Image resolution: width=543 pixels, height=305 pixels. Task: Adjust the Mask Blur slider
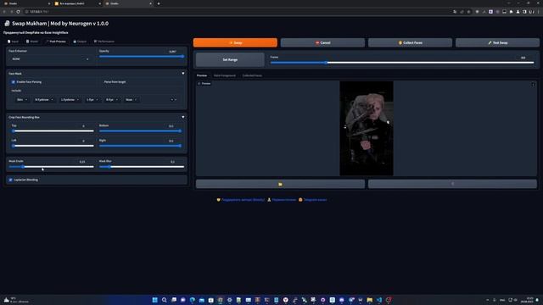point(142,167)
